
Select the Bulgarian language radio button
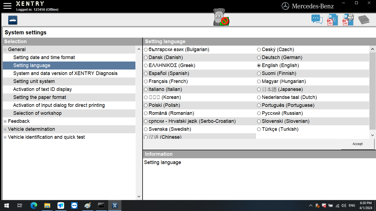click(146, 50)
